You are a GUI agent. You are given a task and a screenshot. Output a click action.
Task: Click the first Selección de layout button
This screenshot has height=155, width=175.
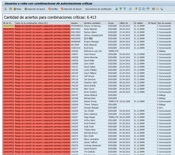pyautogui.click(x=35, y=9)
